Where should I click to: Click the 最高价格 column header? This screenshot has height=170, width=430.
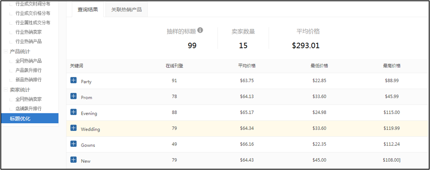(x=392, y=66)
